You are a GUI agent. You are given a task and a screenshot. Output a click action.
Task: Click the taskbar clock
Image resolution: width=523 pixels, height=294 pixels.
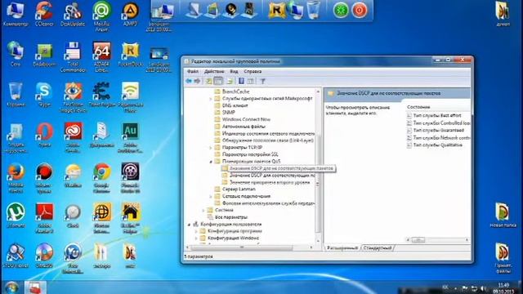tap(503, 288)
